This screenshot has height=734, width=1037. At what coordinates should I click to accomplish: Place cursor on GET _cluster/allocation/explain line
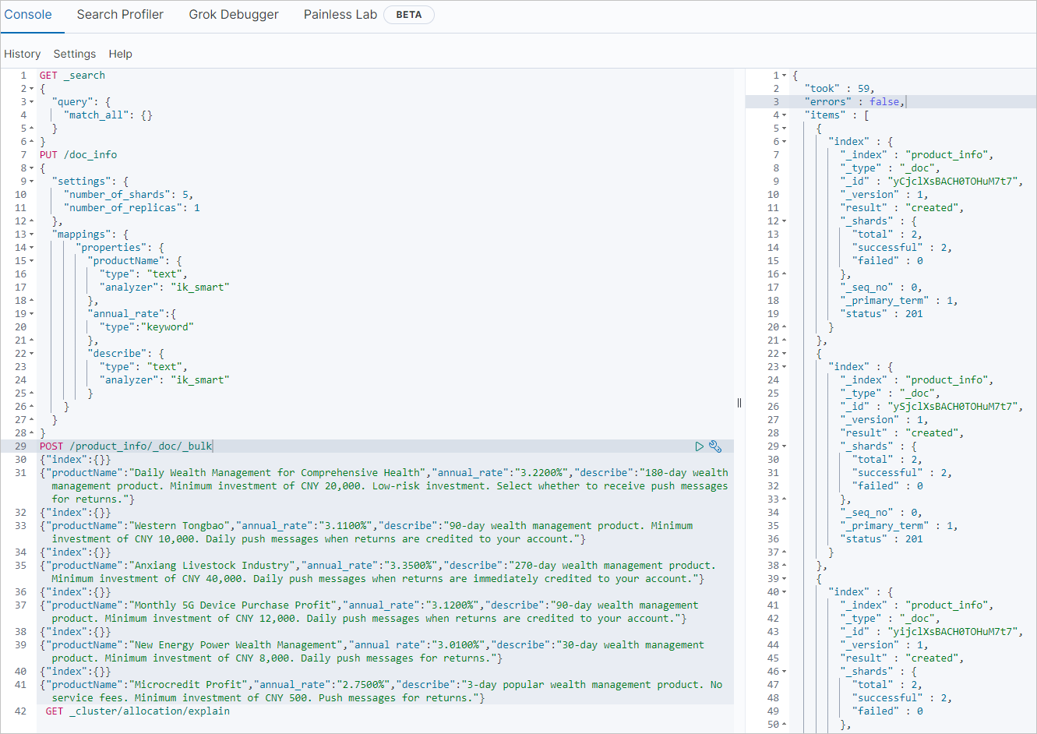click(137, 711)
